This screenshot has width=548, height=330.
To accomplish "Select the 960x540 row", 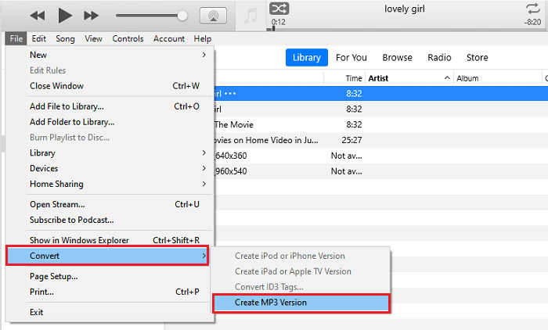I will click(x=381, y=171).
